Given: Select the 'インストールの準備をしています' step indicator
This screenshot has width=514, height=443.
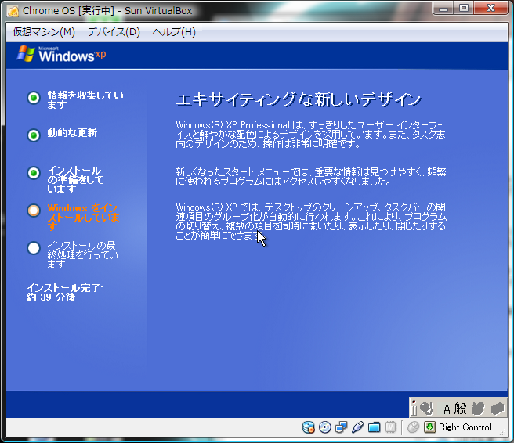Looking at the screenshot, I should click(x=34, y=172).
